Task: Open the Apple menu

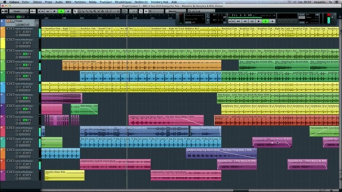Action: pyautogui.click(x=4, y=2)
